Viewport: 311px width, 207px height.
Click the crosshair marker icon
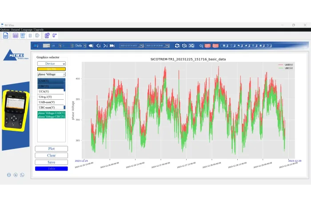click(201, 46)
